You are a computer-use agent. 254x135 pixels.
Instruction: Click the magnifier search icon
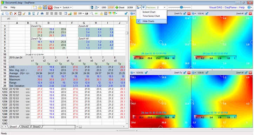pyautogui.click(x=92, y=14)
